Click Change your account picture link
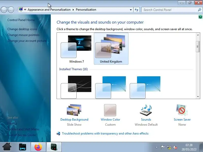Viewport: 203px width, 152px height. [x=27, y=41]
